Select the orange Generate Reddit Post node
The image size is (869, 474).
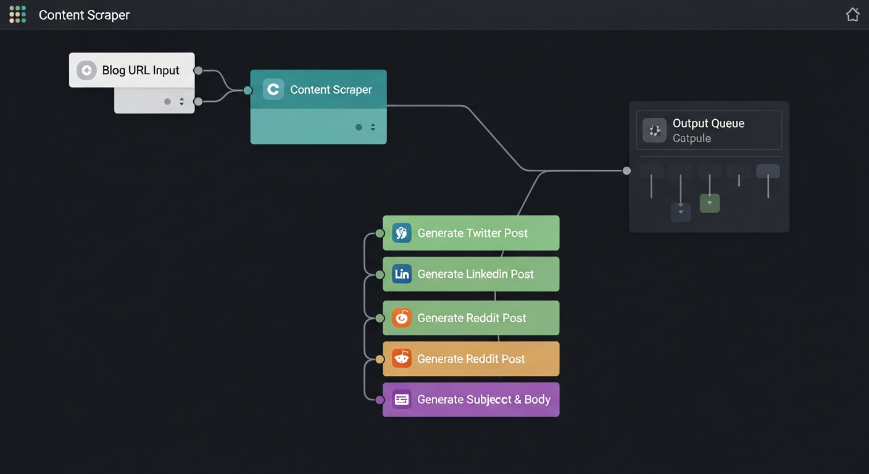tap(471, 359)
